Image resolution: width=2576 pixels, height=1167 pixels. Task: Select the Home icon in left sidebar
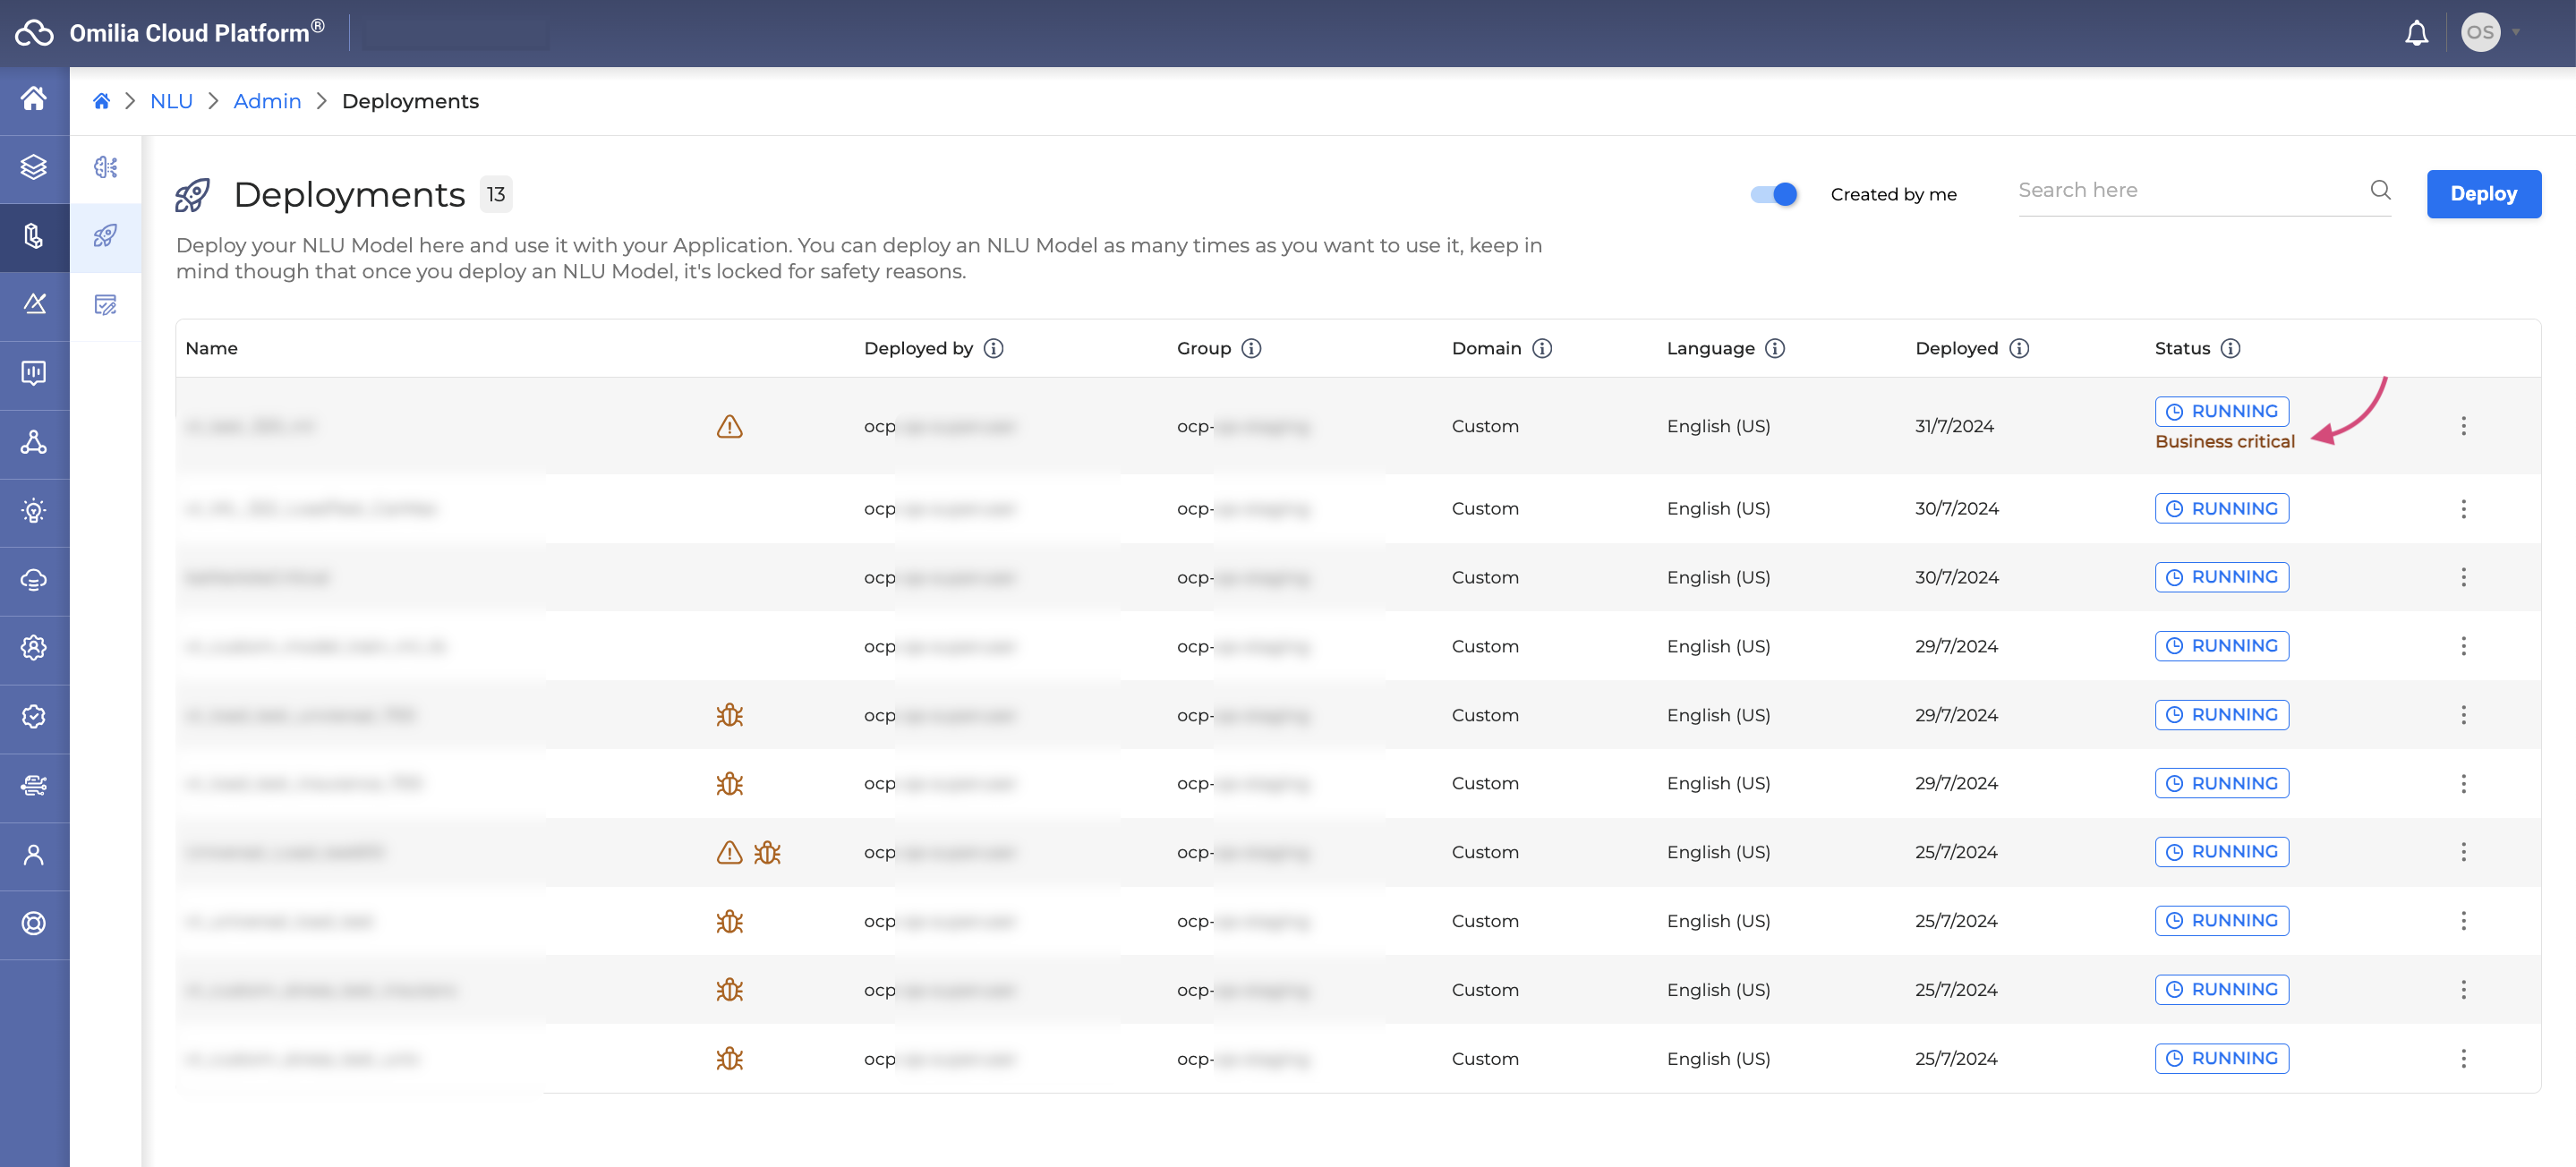point(34,98)
